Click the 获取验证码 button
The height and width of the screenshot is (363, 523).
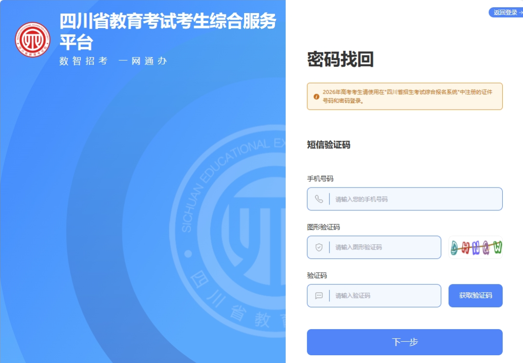(476, 296)
